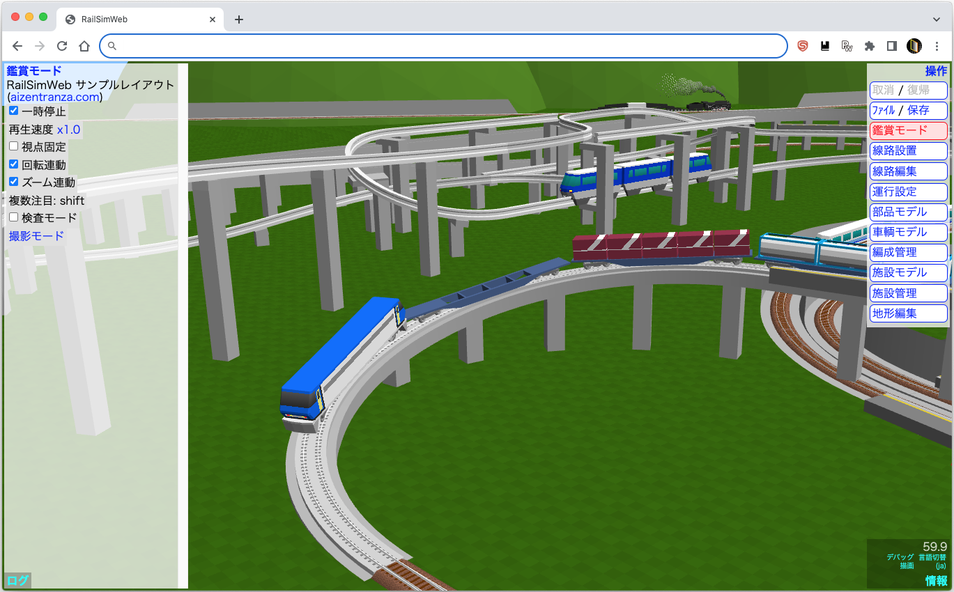Click the red S extension icon
954x592 pixels.
pyautogui.click(x=803, y=46)
